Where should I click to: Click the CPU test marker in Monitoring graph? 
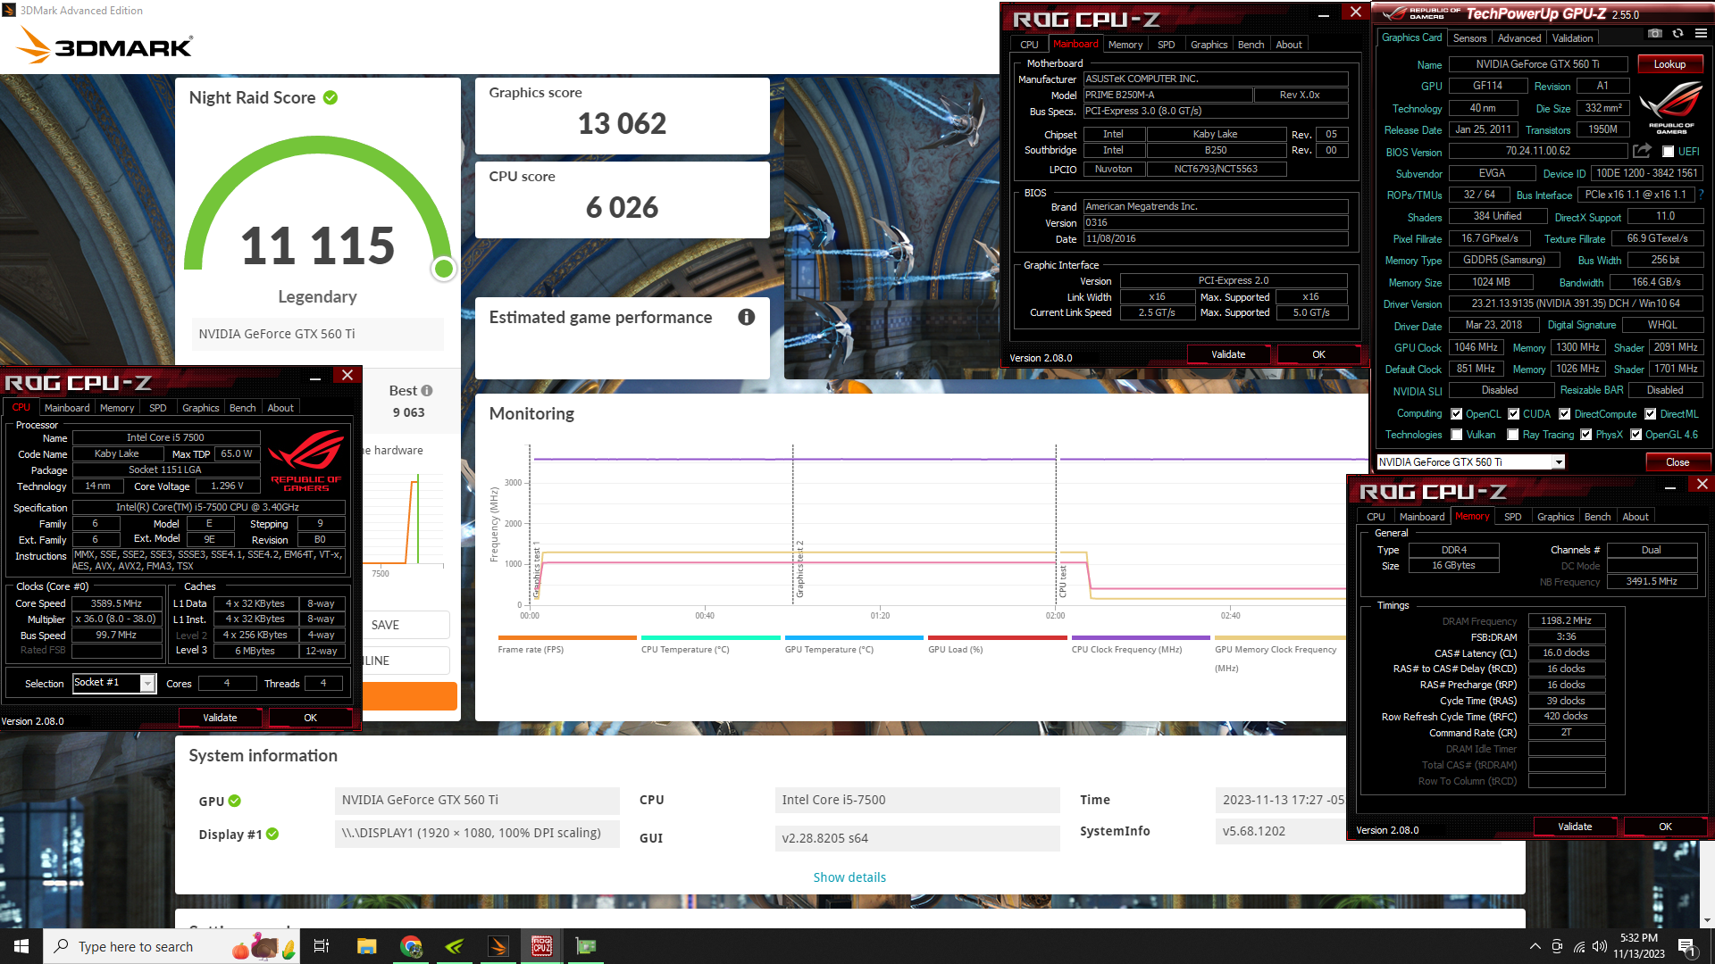[x=1063, y=581]
